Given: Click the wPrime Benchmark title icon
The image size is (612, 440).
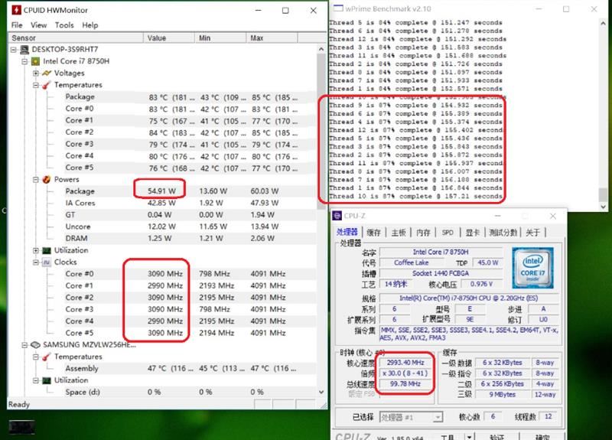Looking at the screenshot, I should click(338, 8).
